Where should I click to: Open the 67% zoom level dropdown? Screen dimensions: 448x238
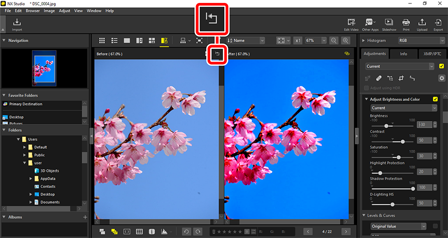pos(316,41)
